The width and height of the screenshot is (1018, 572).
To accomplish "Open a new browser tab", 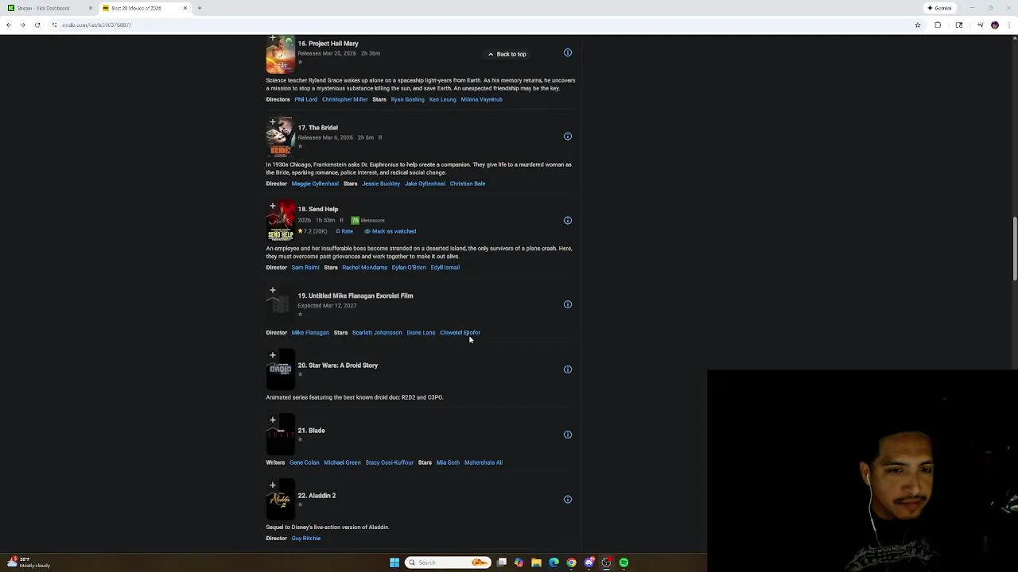I will click(x=200, y=8).
